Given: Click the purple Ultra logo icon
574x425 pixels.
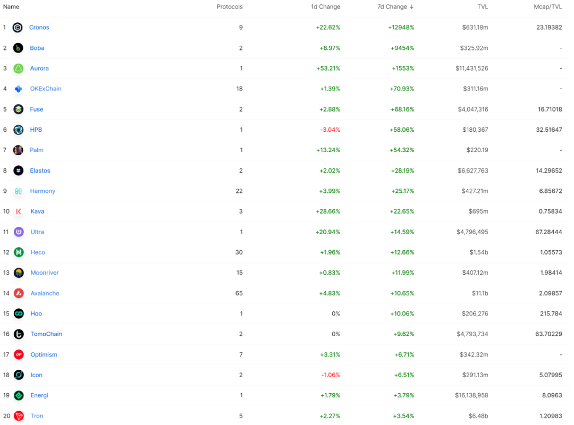Looking at the screenshot, I should point(19,232).
